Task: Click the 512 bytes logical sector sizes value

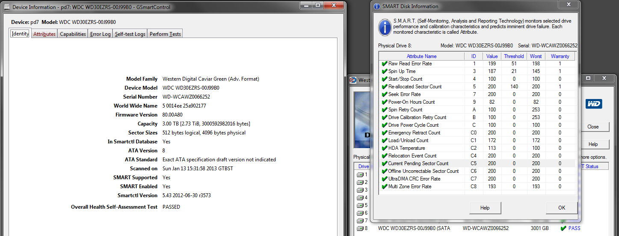Action: click(x=204, y=133)
